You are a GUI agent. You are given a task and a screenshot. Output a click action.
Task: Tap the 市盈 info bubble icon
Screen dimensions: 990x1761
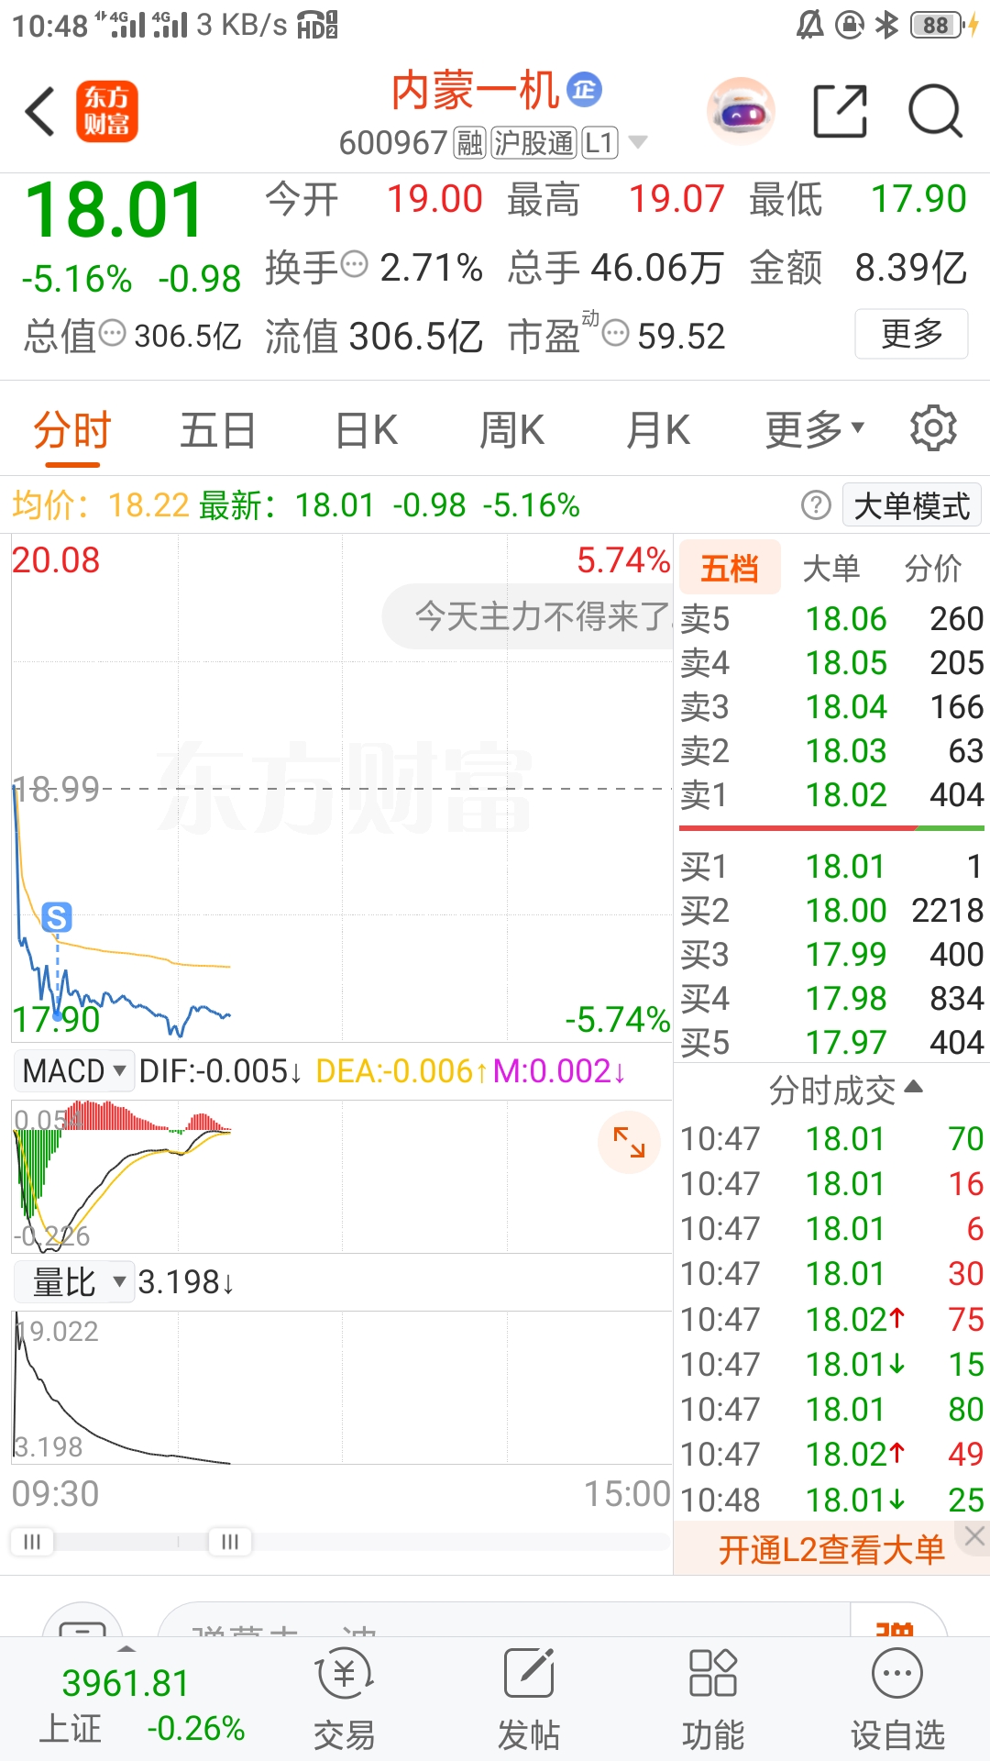[x=616, y=332]
